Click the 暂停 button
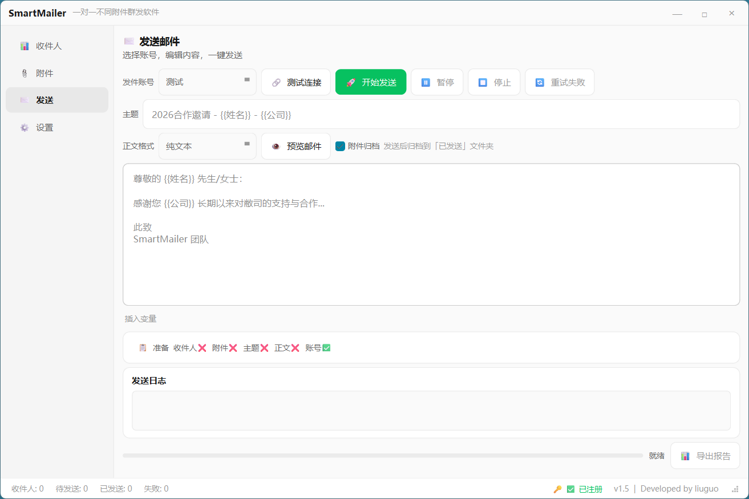749x499 pixels. point(437,82)
